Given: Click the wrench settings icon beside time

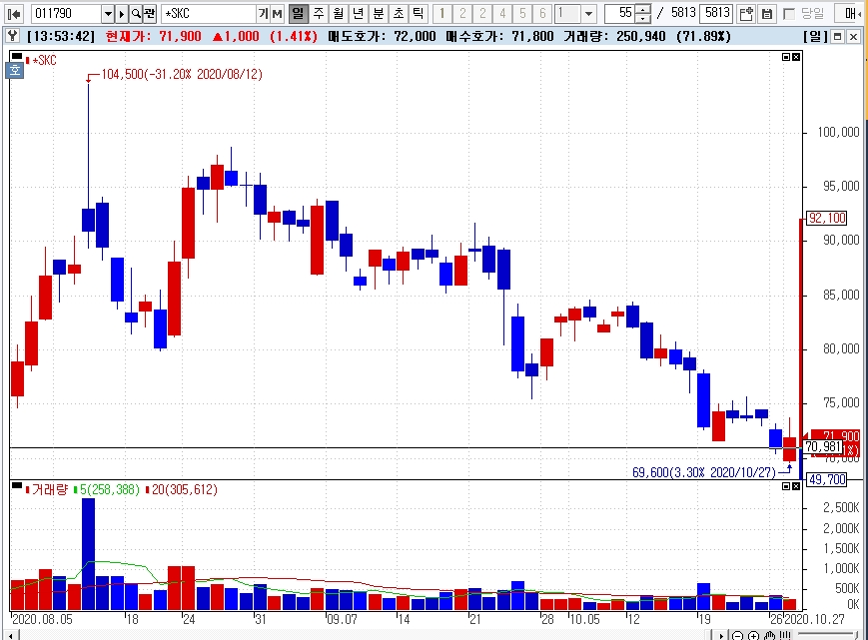Looking at the screenshot, I should click(x=12, y=37).
